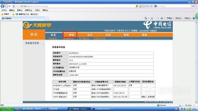Switch to the 安全 tab
This screenshot has height=111, width=198.
tap(90, 35)
